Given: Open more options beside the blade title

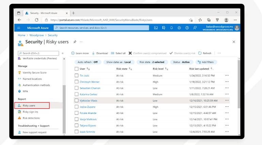Looking at the screenshot, I should [x=81, y=42].
